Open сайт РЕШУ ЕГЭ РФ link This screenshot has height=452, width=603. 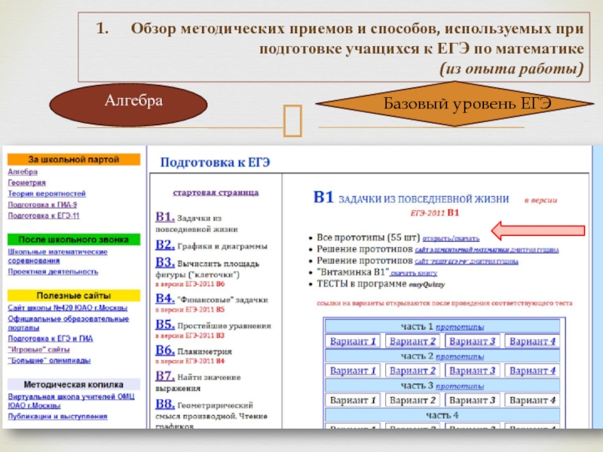[466, 261]
